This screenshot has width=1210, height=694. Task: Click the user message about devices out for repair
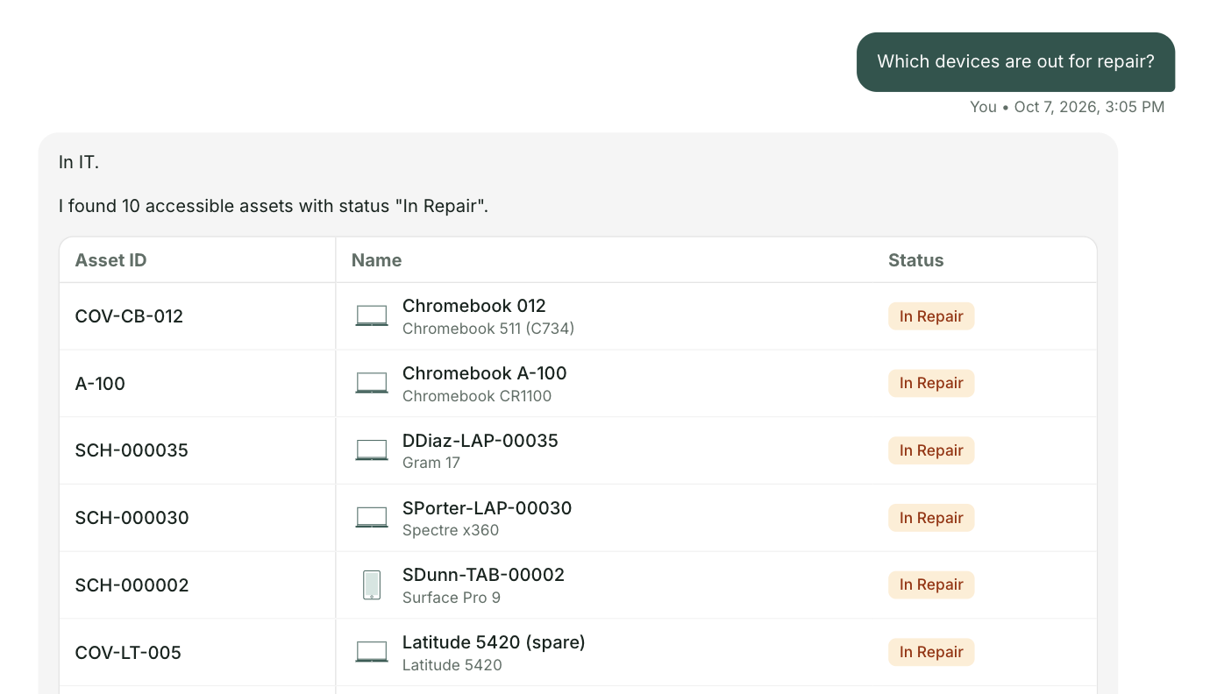click(x=1015, y=62)
